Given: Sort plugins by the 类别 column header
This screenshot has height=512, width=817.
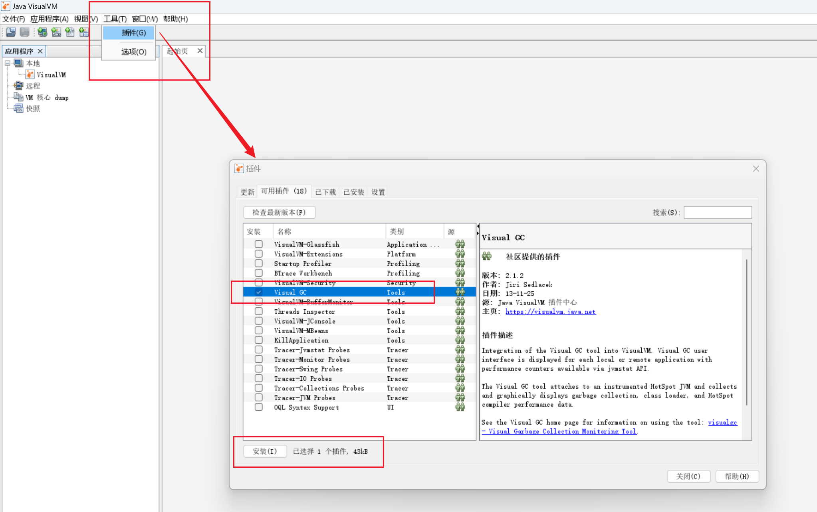Looking at the screenshot, I should (414, 231).
